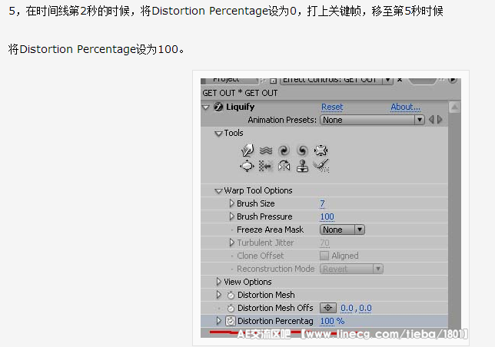Click the panel scrollbar up arrow
This screenshot has height=347, width=495.
[x=454, y=107]
